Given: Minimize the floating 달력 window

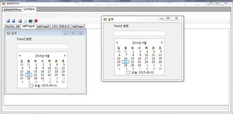Looking at the screenshot, I should (162, 18).
